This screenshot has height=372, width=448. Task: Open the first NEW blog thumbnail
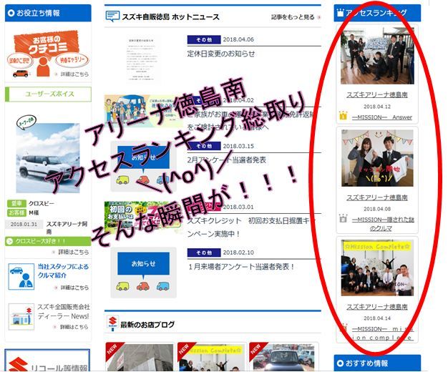[140, 357]
